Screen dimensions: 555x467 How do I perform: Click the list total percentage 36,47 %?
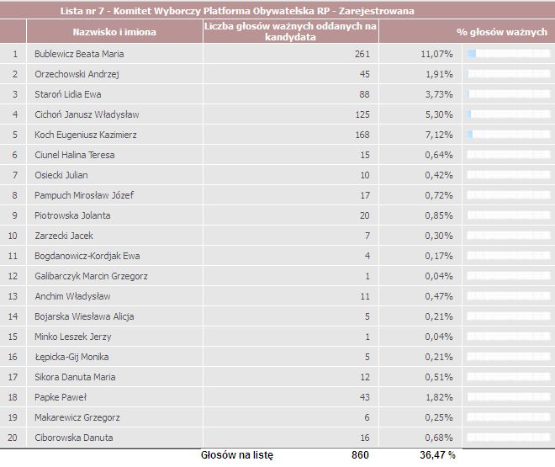[x=437, y=455]
